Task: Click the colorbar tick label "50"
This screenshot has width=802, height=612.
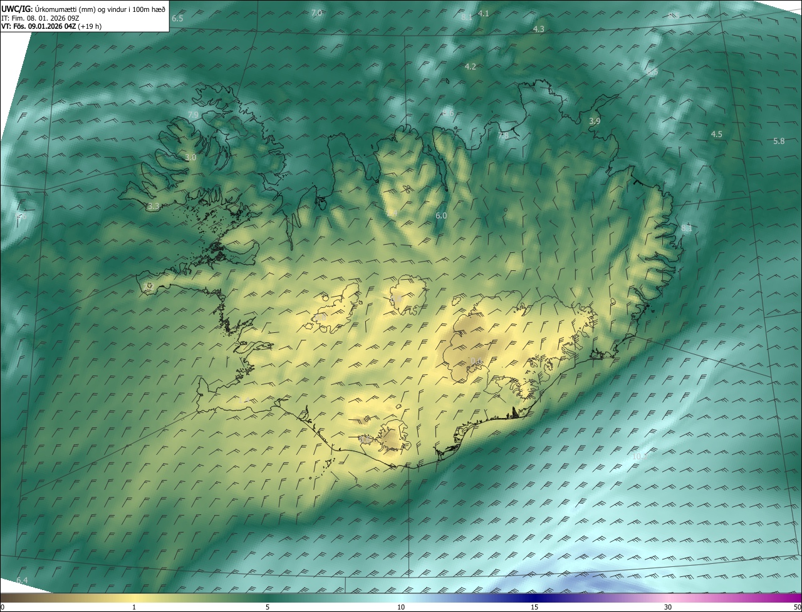Action: click(797, 607)
